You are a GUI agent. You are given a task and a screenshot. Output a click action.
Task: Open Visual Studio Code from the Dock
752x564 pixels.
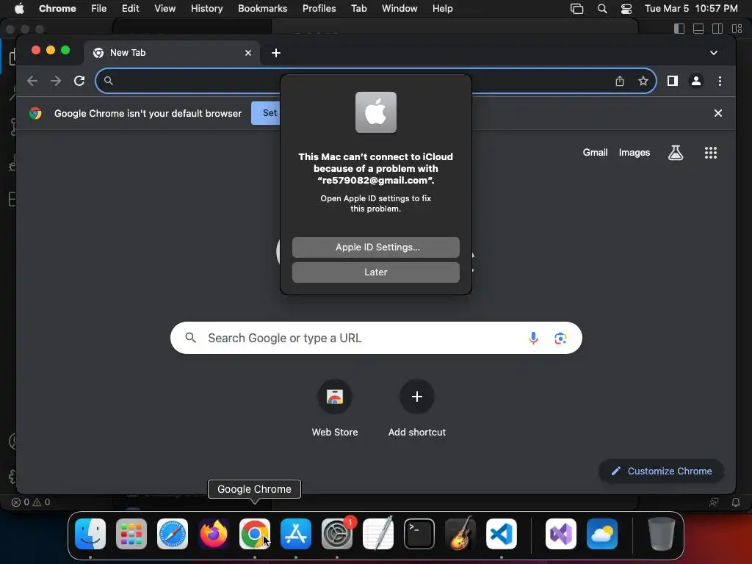(501, 534)
